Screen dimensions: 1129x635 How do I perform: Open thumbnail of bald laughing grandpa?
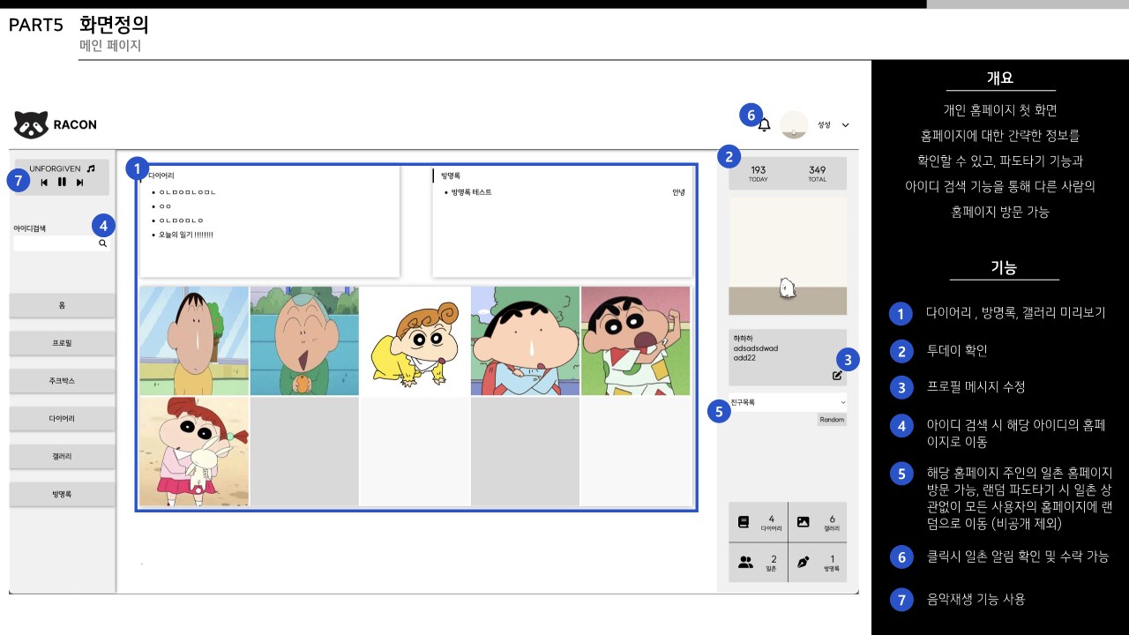[304, 340]
